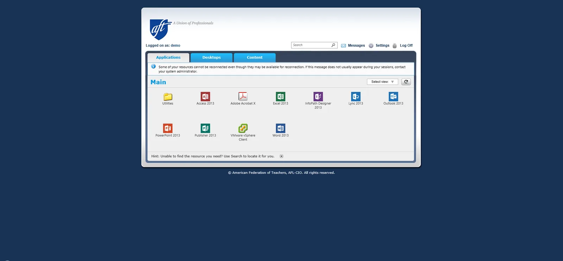Switch to the Desktops tab
This screenshot has height=261, width=563.
pos(211,57)
